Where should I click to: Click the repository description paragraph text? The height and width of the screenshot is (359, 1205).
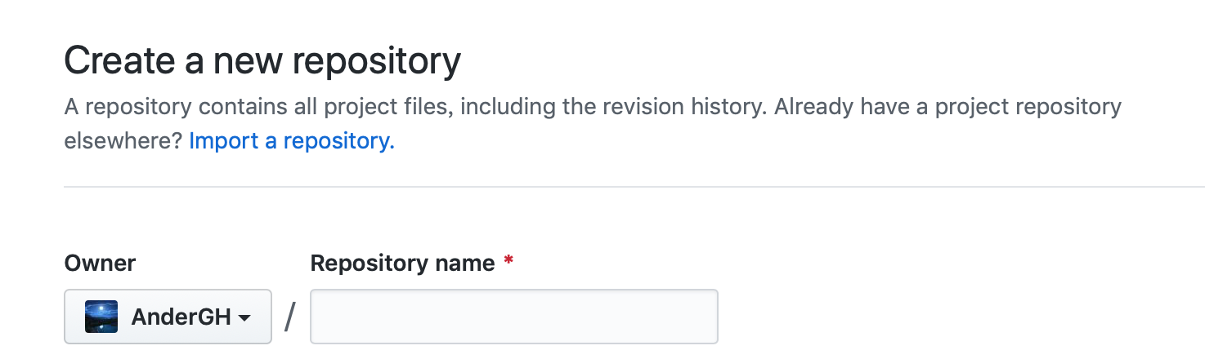(x=593, y=124)
